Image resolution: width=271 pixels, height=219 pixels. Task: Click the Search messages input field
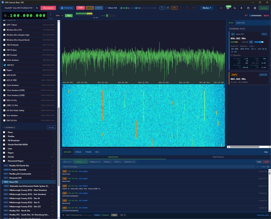pos(158,167)
